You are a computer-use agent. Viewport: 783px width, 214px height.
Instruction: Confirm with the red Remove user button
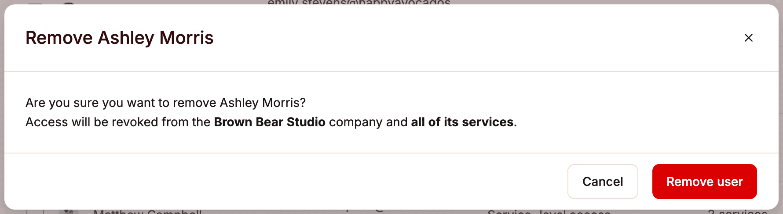click(x=704, y=182)
